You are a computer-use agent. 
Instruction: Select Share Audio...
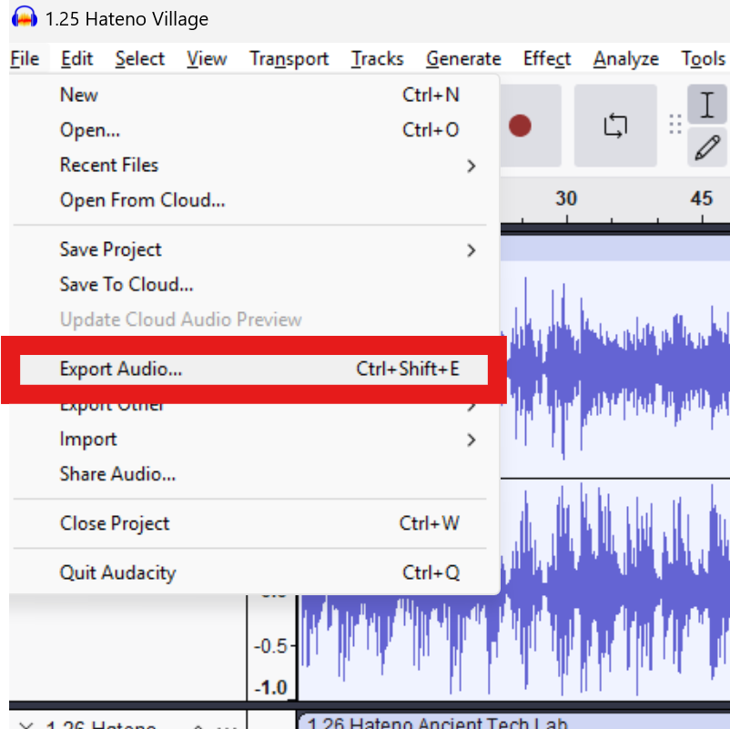coord(254,474)
